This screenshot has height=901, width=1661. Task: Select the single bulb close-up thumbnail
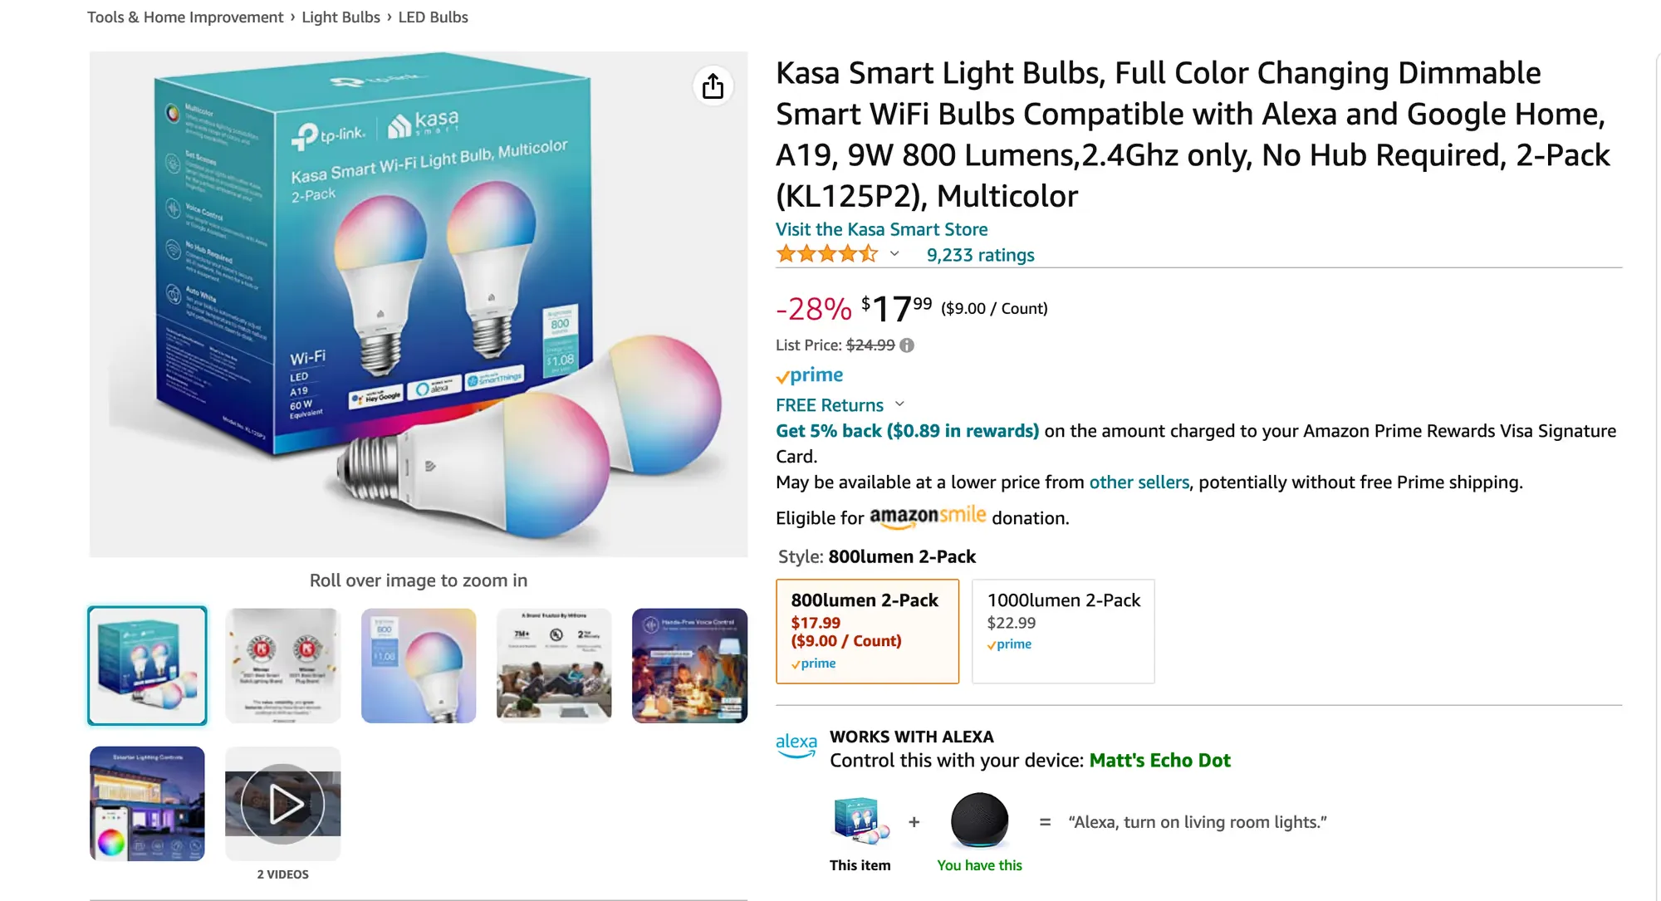419,665
